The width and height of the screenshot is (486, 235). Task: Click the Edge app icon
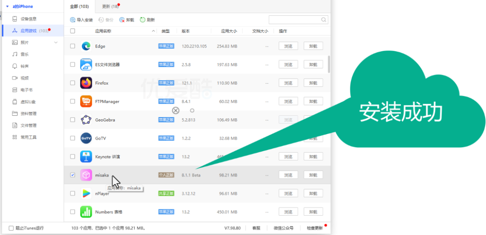point(86,46)
